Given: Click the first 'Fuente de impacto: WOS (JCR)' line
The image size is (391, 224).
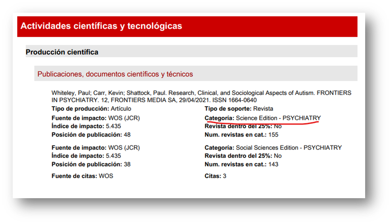Looking at the screenshot, I should pos(95,118).
